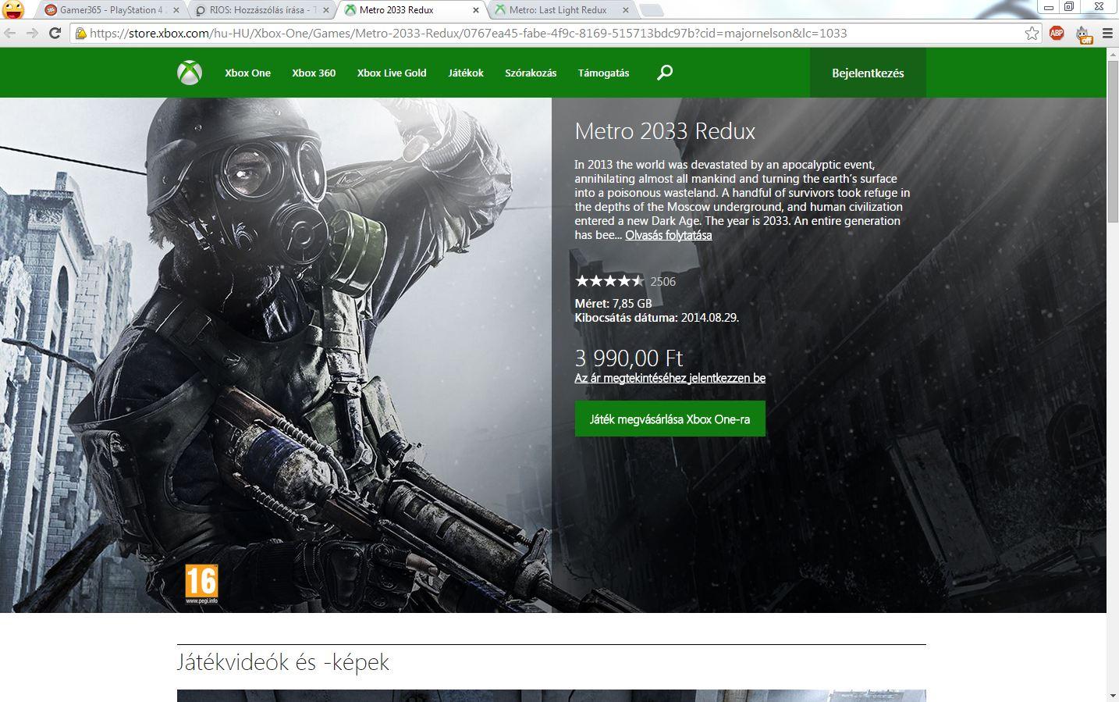Click the scrollbar down arrow
Screen dimensions: 1119x702
pos(1112,695)
